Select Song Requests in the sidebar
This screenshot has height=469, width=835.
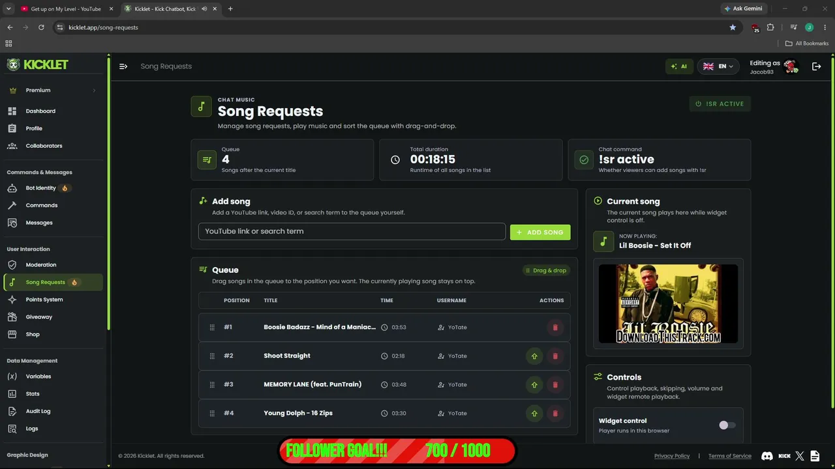tap(52, 282)
